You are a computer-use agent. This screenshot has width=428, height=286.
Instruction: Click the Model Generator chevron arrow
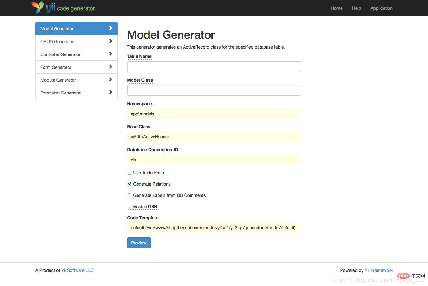[111, 28]
